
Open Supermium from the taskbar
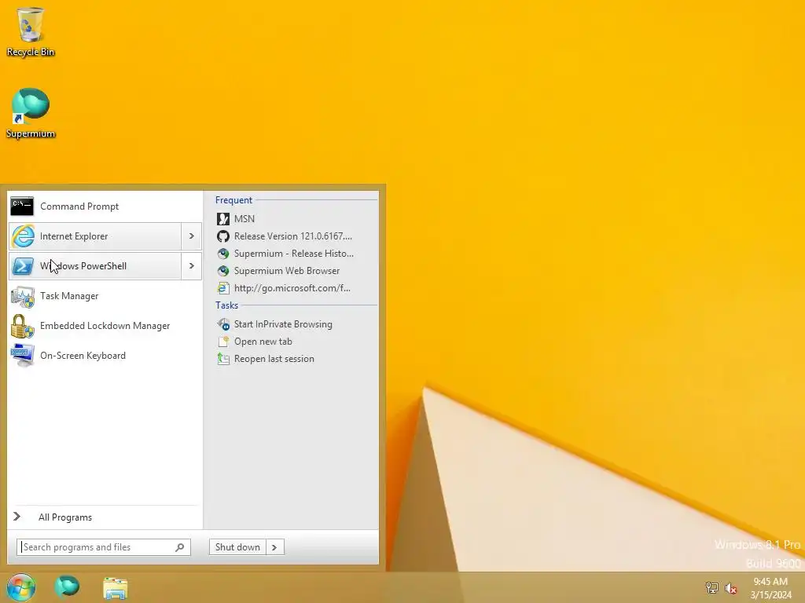[67, 587]
